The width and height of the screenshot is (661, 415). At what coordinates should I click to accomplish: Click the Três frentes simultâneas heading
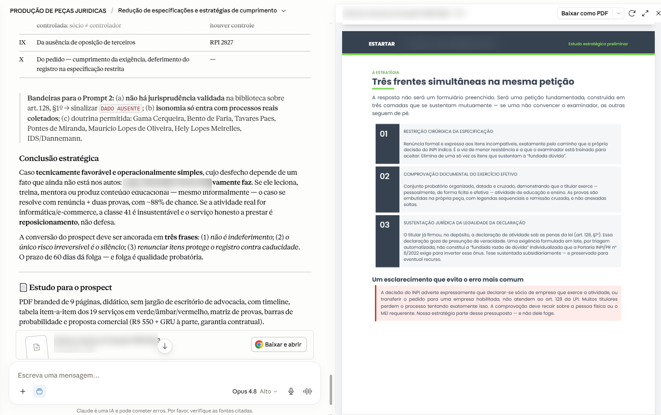[473, 82]
